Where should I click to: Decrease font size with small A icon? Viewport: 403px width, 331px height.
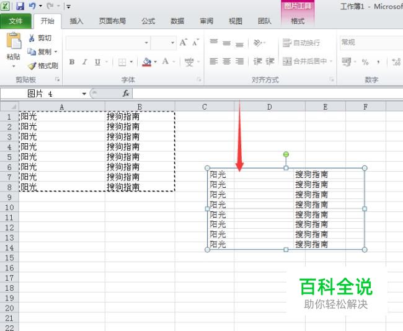point(195,42)
